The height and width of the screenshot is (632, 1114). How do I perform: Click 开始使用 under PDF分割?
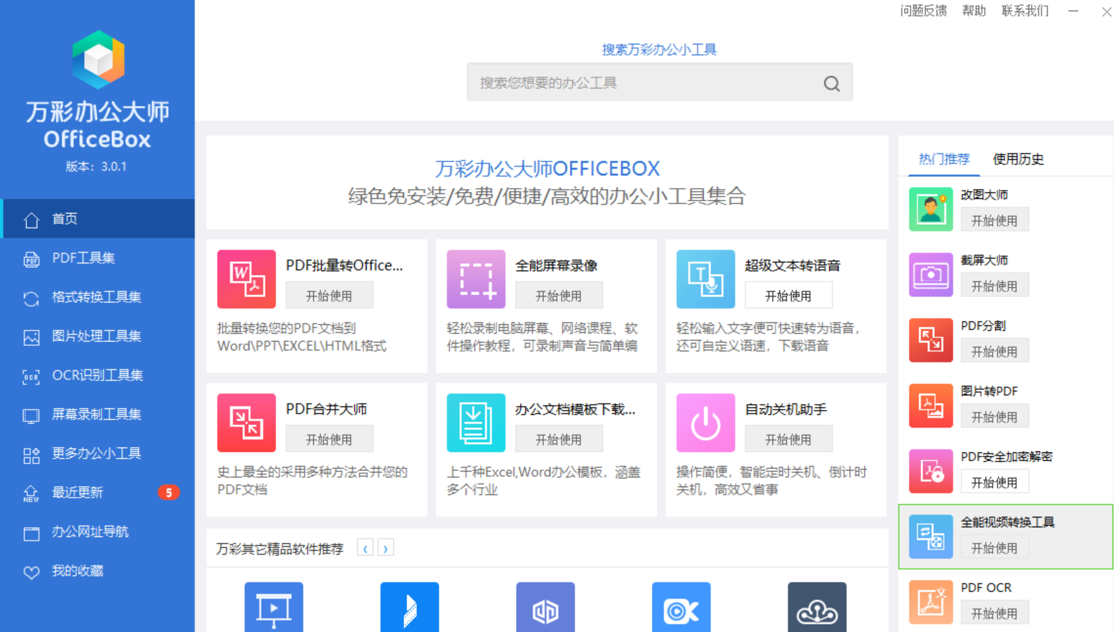[995, 352]
